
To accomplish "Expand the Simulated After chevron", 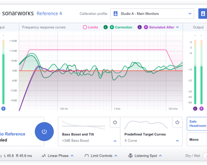I will (x=178, y=27).
